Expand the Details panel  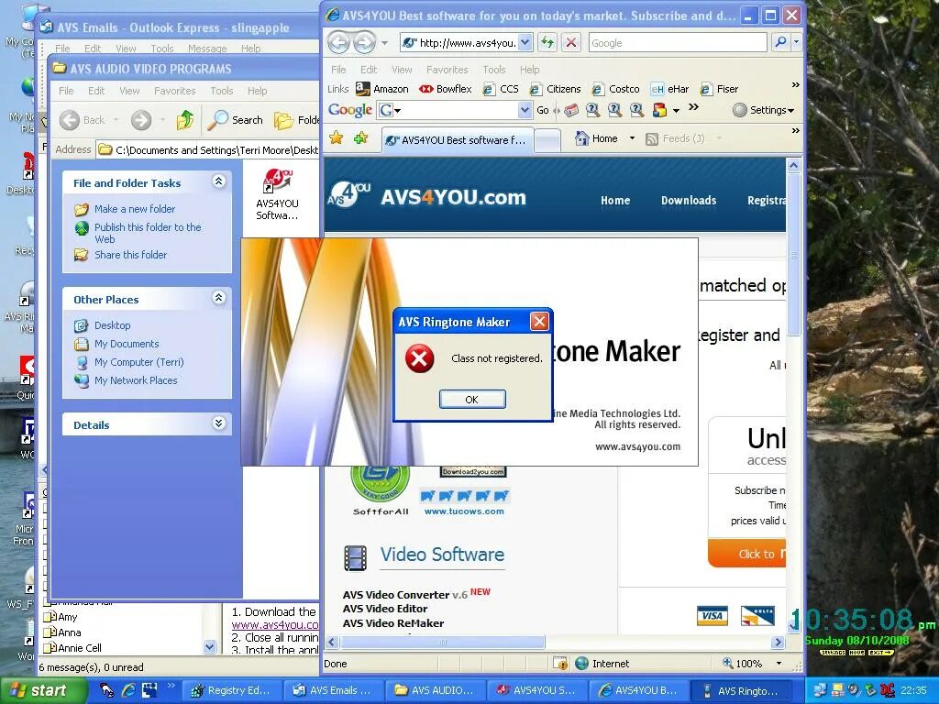(219, 423)
